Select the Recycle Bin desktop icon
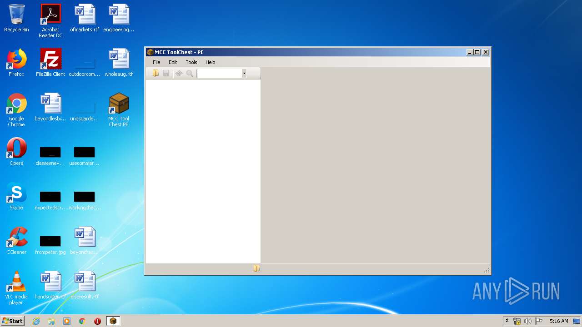The width and height of the screenshot is (582, 327). [x=16, y=18]
